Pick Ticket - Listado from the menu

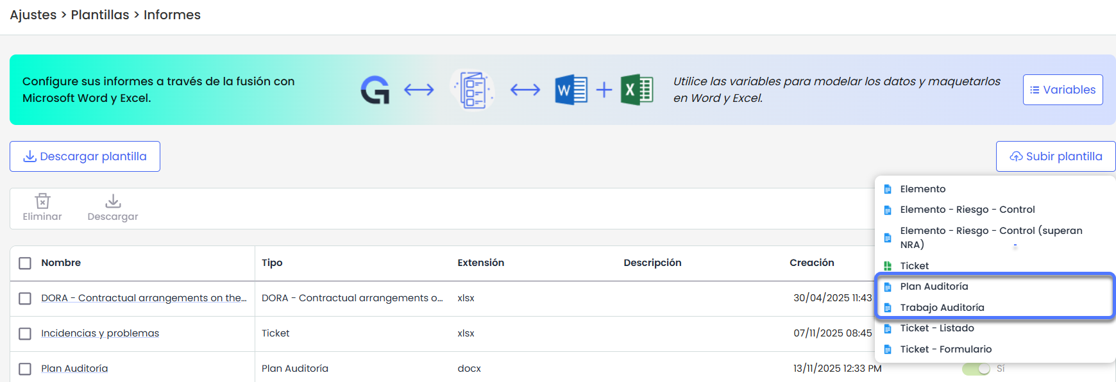click(x=936, y=328)
